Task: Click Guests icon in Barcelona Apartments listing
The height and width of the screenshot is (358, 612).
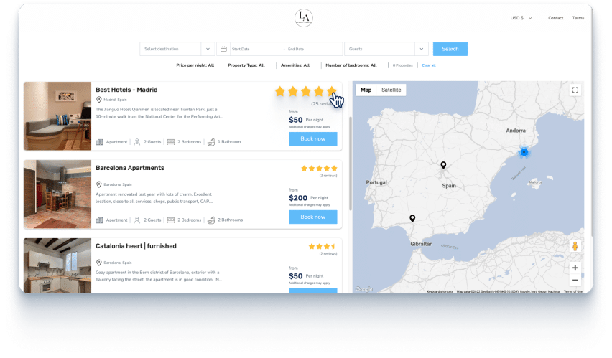Action: point(137,220)
